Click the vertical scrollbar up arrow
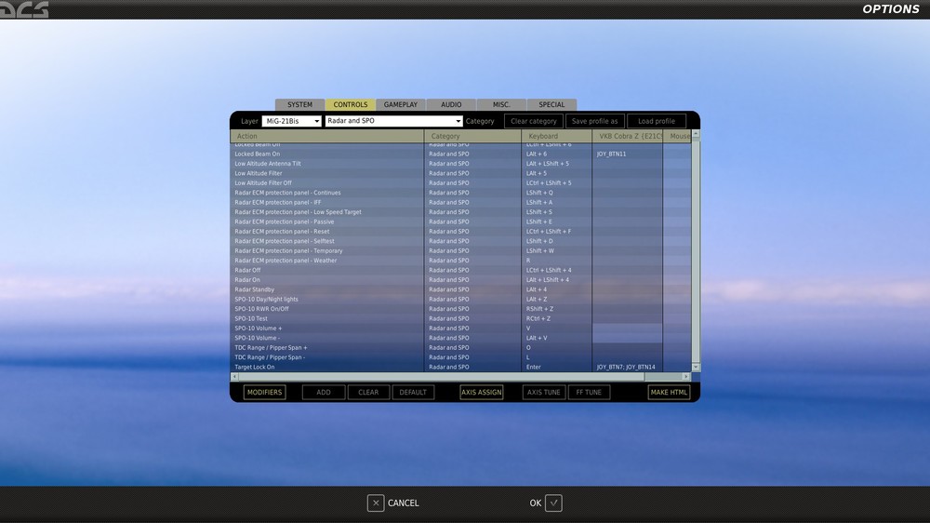The width and height of the screenshot is (930, 523). 696,135
